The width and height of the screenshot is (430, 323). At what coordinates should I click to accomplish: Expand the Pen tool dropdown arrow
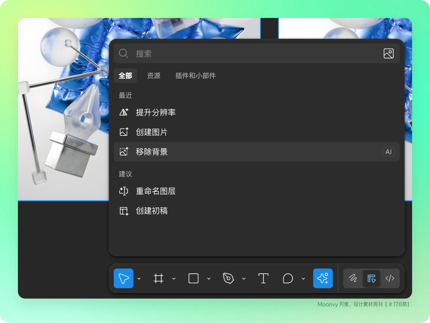click(244, 278)
